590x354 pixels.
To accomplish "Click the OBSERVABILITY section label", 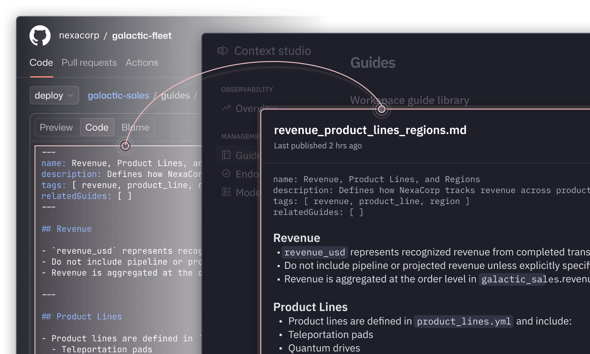I will click(247, 89).
